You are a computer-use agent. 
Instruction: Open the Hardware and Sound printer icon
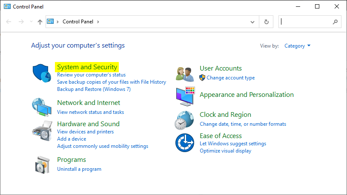point(42,131)
